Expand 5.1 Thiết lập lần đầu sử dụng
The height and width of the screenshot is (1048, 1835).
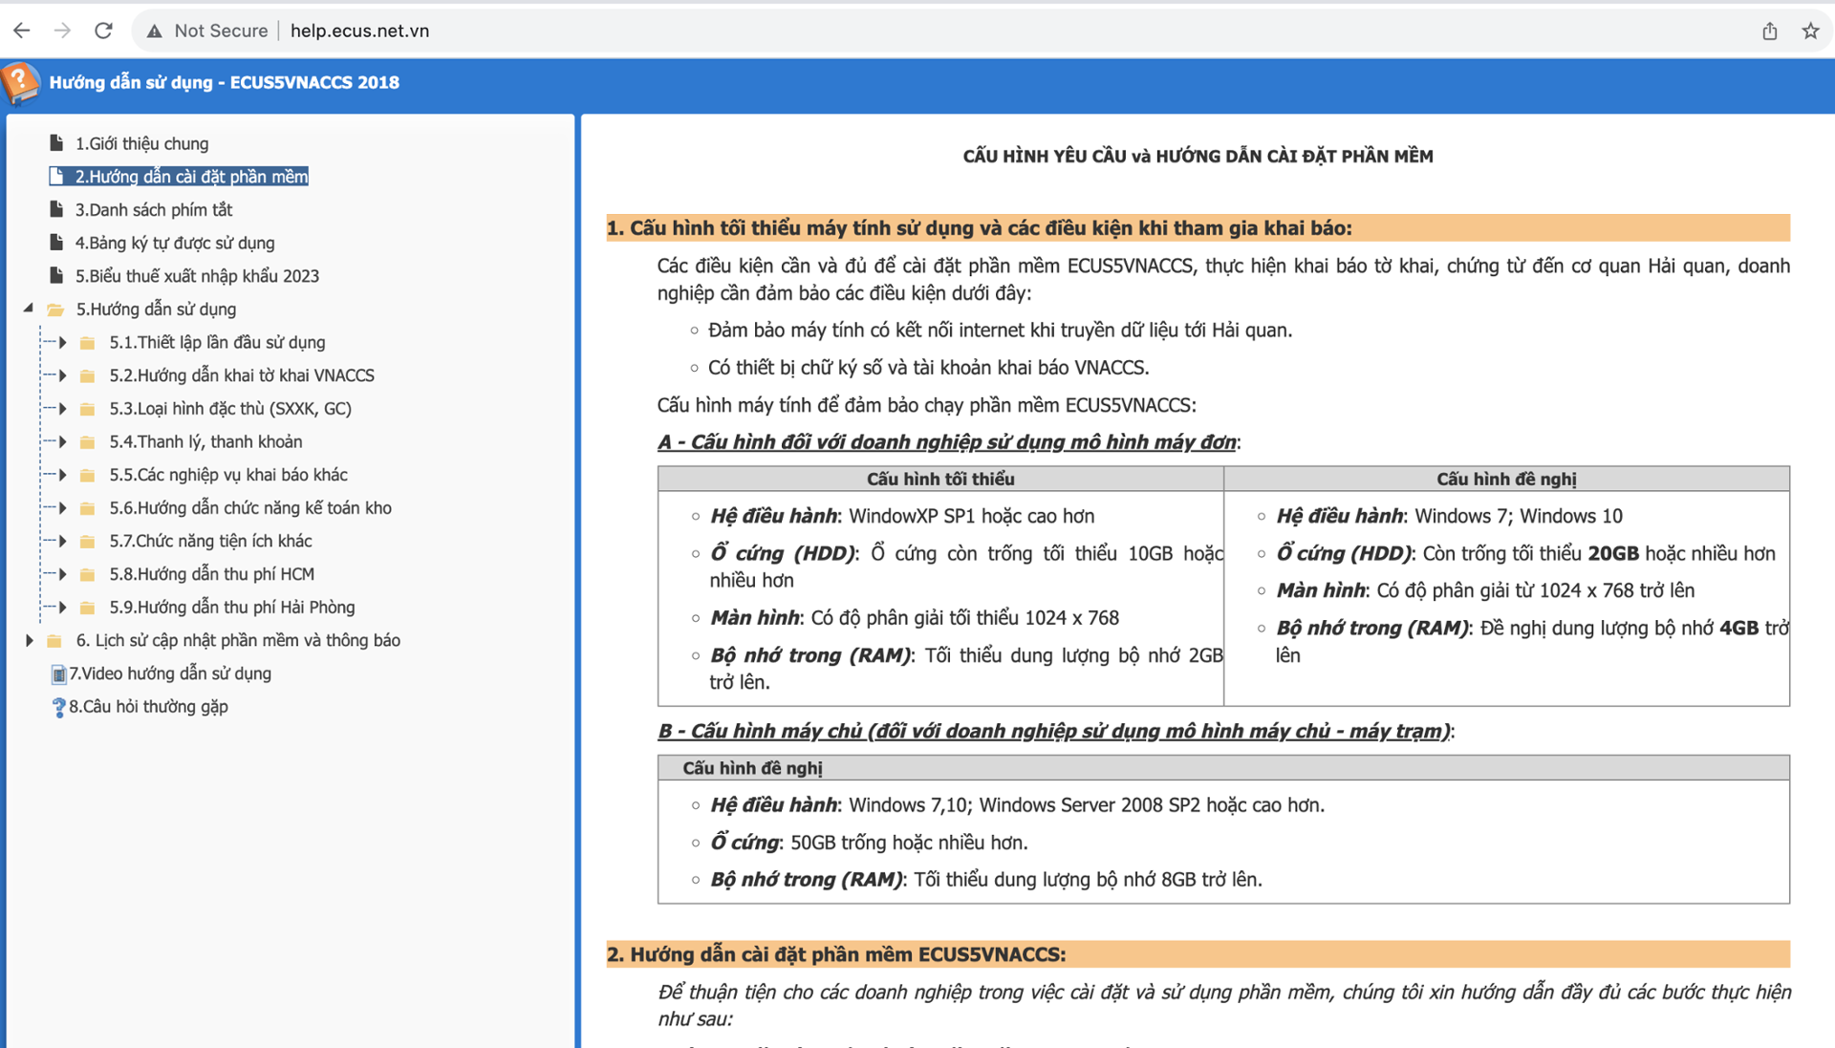point(62,342)
